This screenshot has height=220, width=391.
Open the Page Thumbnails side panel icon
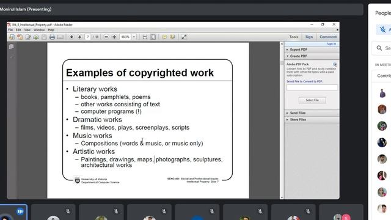11,46
